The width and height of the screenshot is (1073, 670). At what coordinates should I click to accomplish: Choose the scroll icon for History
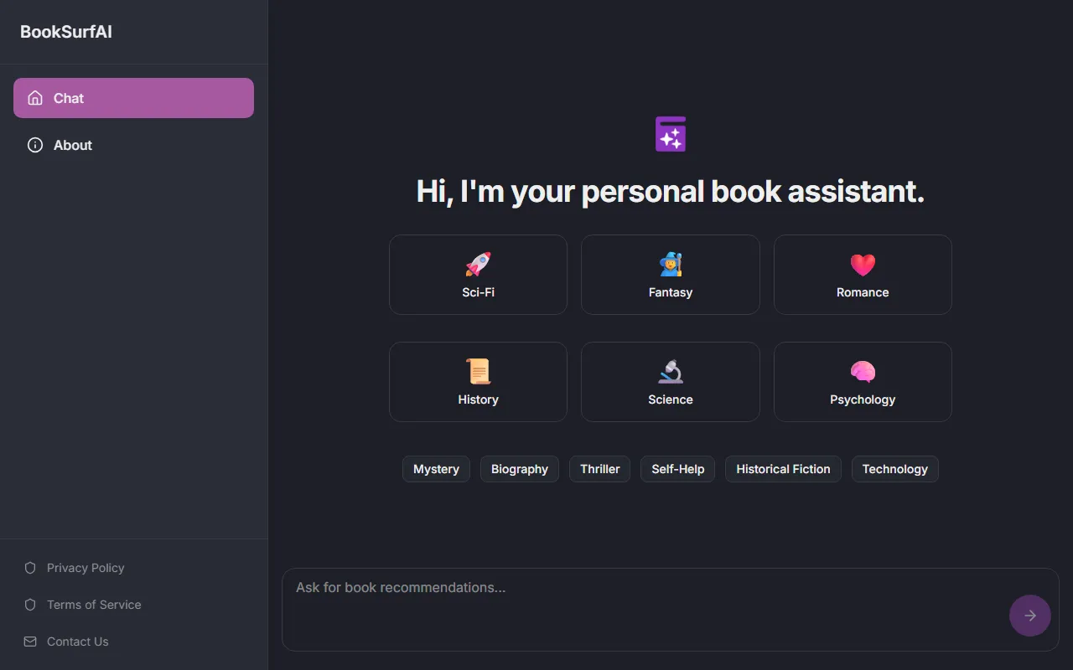(x=478, y=372)
